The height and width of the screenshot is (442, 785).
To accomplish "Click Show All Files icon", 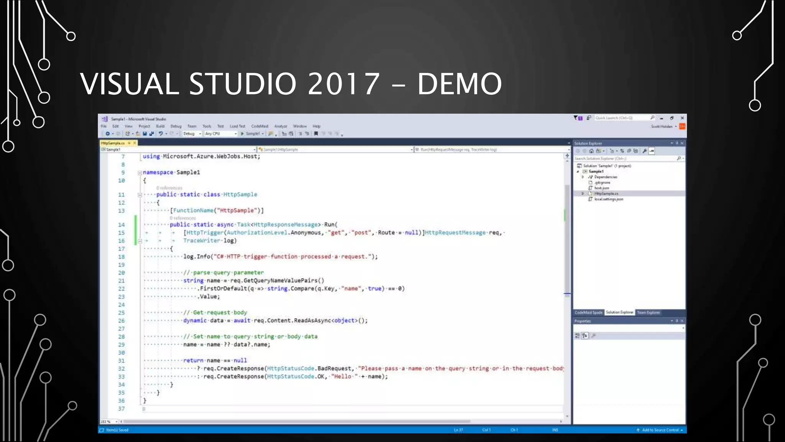I will click(x=636, y=151).
